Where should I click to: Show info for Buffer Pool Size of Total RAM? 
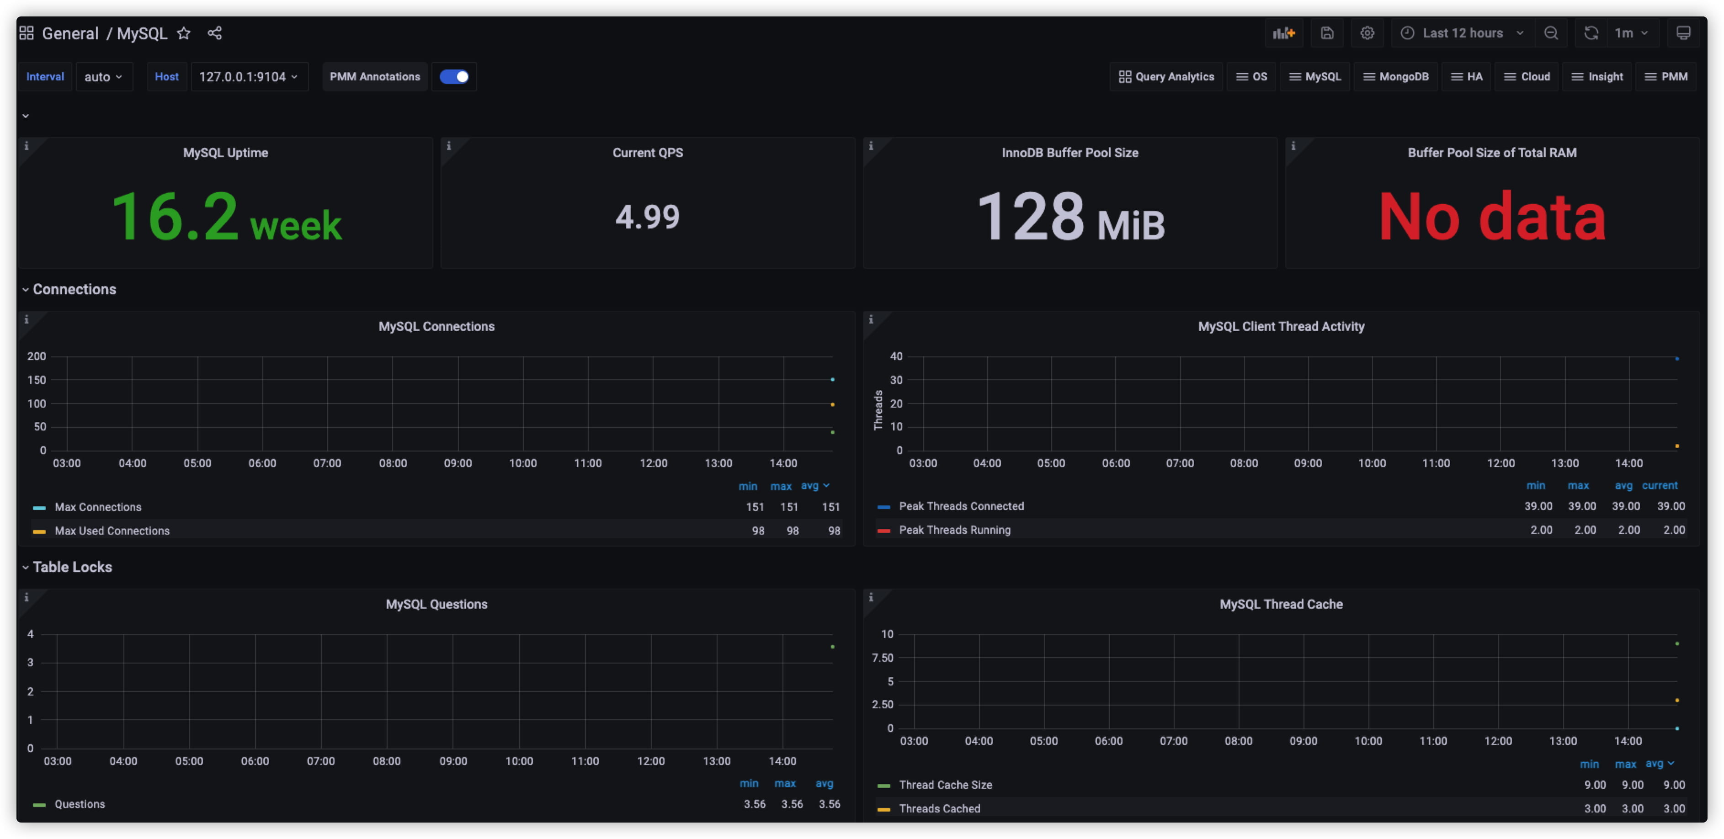(x=1293, y=146)
